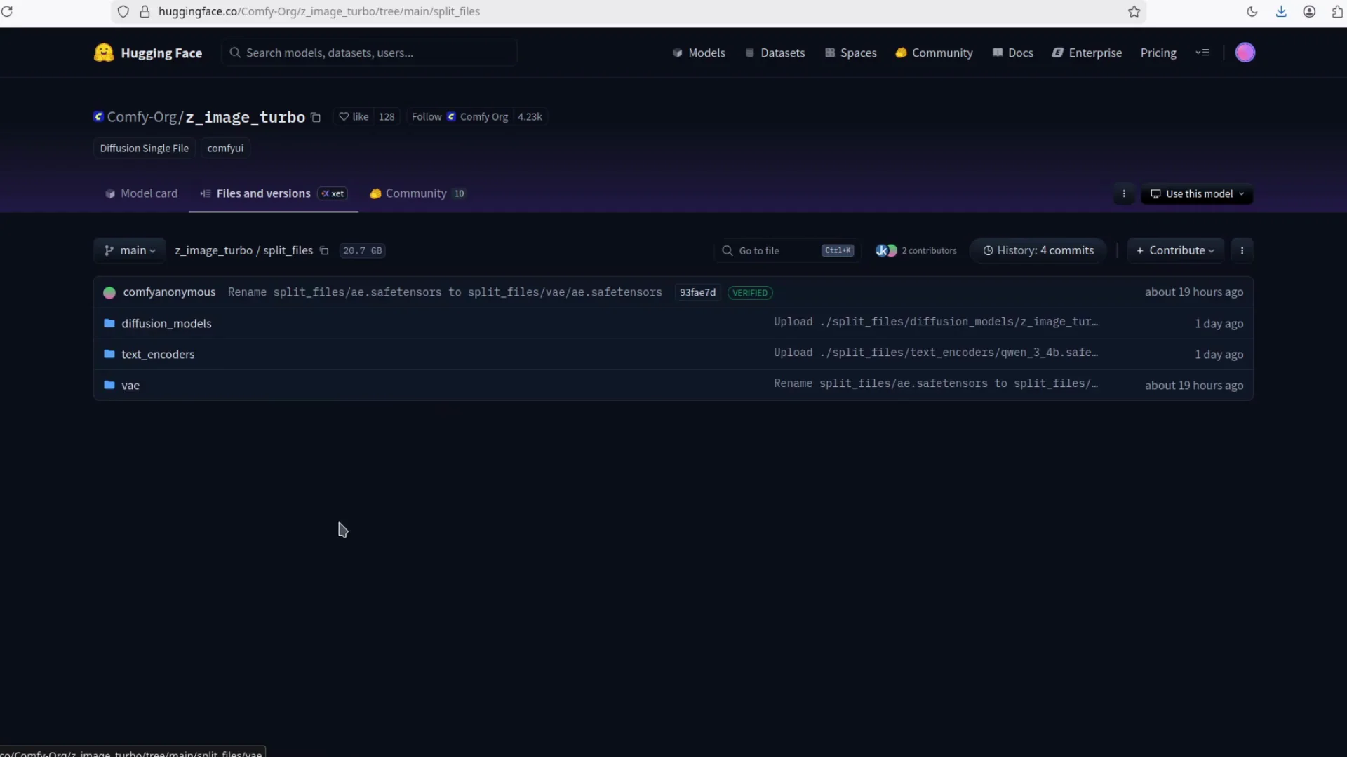Expand the main branch selector
This screenshot has width=1347, height=757.
[129, 250]
